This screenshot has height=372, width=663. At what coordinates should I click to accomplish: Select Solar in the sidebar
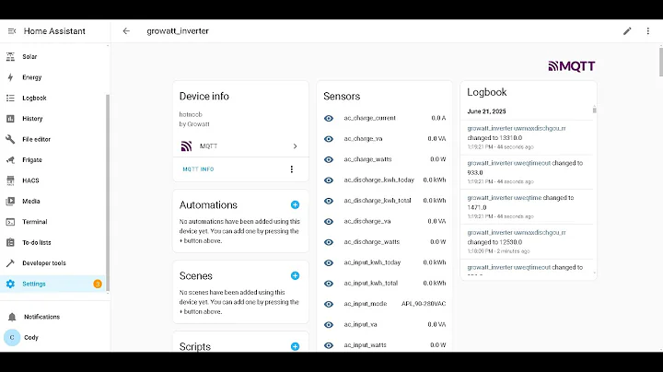pos(29,57)
